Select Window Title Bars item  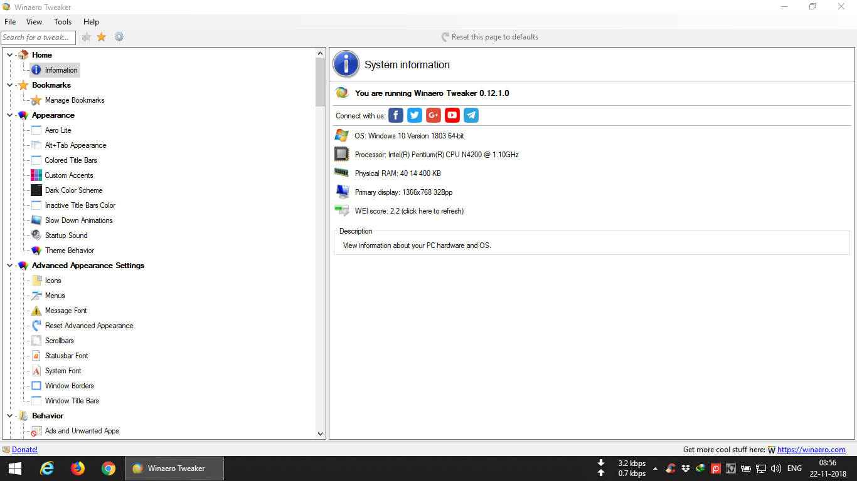pyautogui.click(x=72, y=401)
